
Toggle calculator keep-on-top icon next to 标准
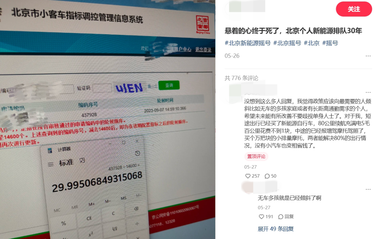coord(82,160)
